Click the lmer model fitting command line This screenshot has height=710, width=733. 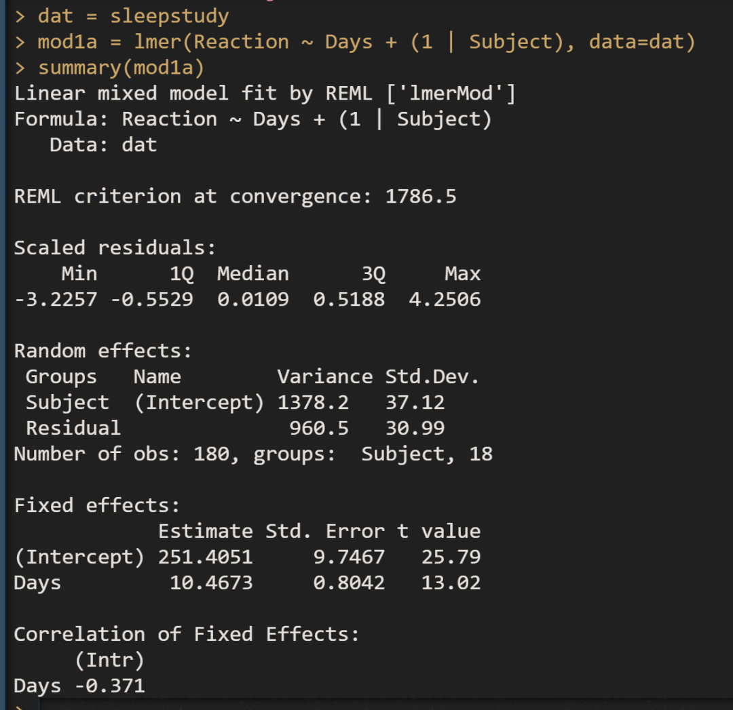[366, 41]
